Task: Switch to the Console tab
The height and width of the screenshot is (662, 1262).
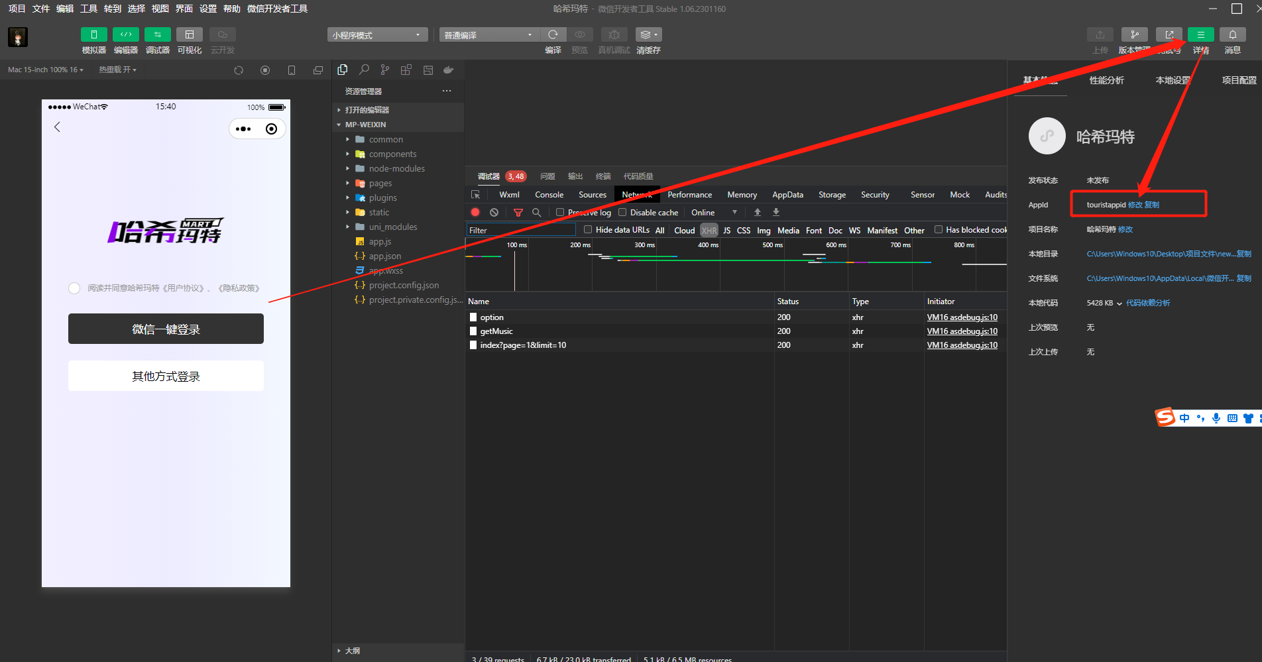Action: [549, 195]
